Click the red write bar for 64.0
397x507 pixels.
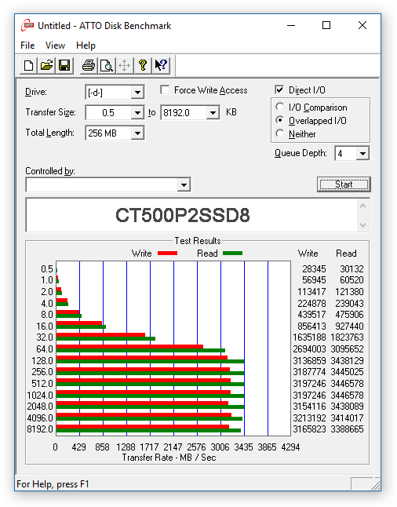click(129, 347)
